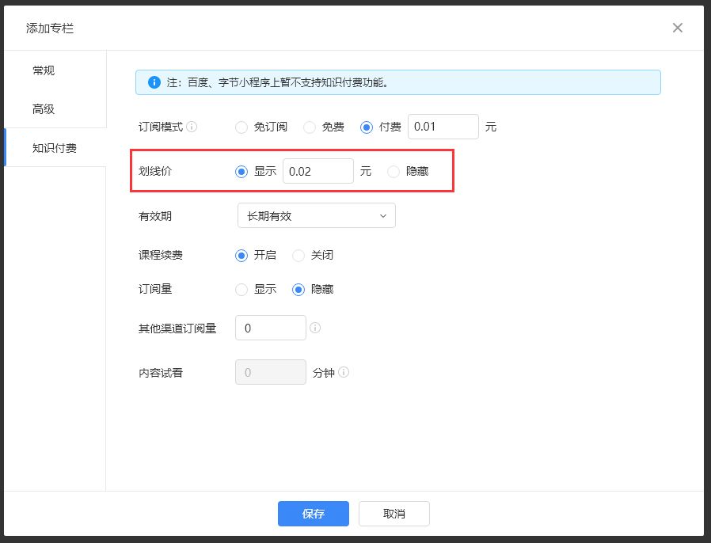Image resolution: width=711 pixels, height=543 pixels.
Task: Show the 订阅量 by selecting 显示
Action: point(242,289)
